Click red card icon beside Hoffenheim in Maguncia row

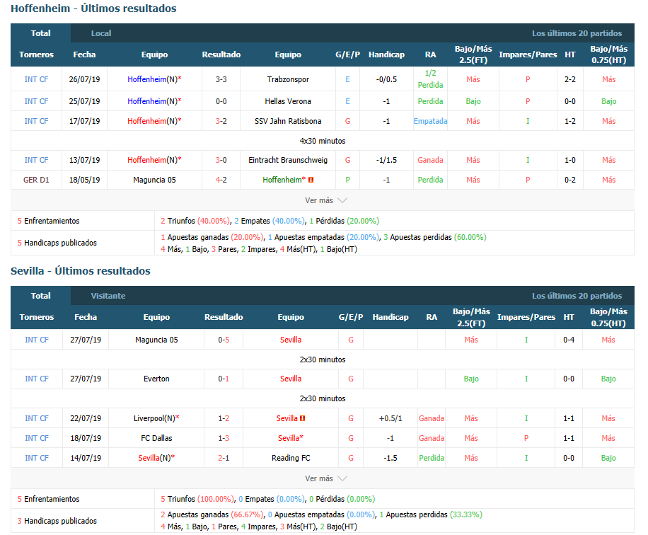click(x=311, y=180)
